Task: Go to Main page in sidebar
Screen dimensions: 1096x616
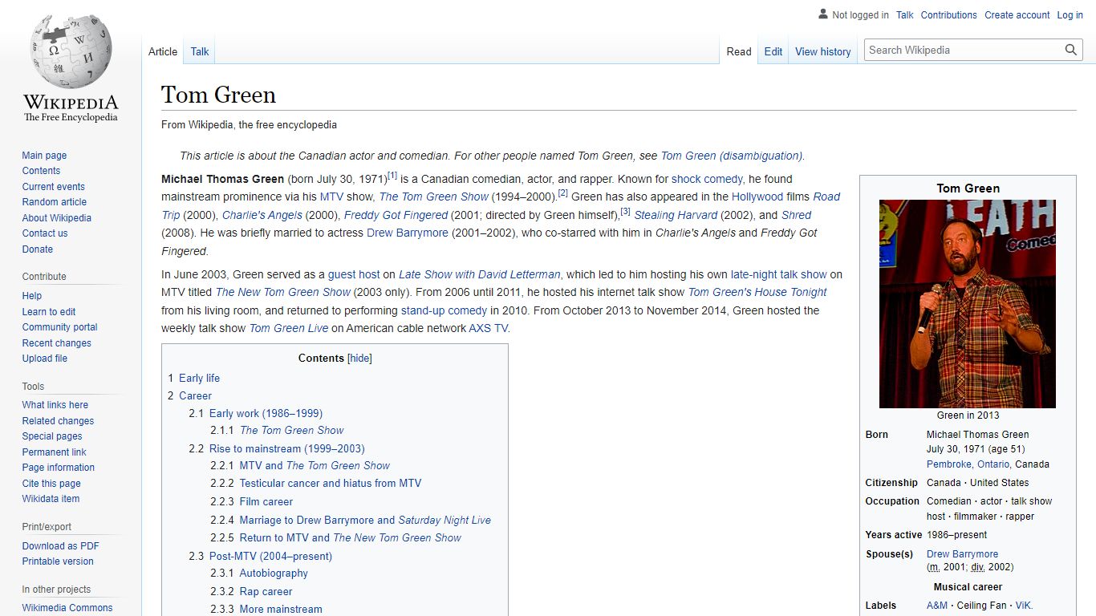Action: click(x=44, y=156)
